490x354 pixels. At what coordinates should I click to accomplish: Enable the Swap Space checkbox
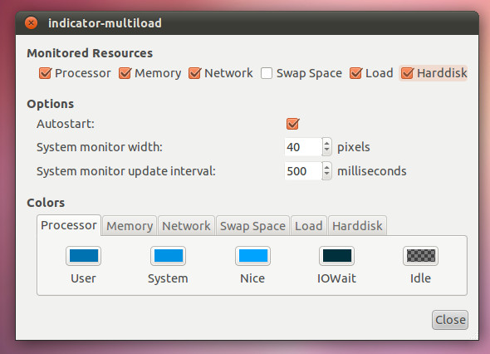click(267, 73)
